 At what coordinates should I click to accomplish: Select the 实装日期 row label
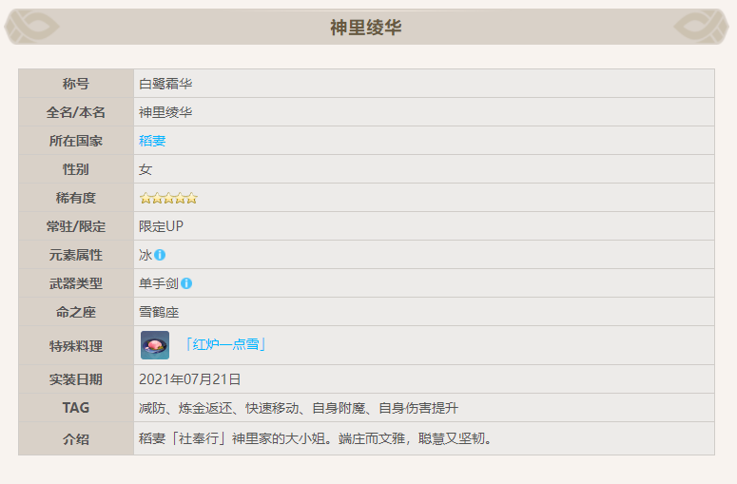pos(76,379)
